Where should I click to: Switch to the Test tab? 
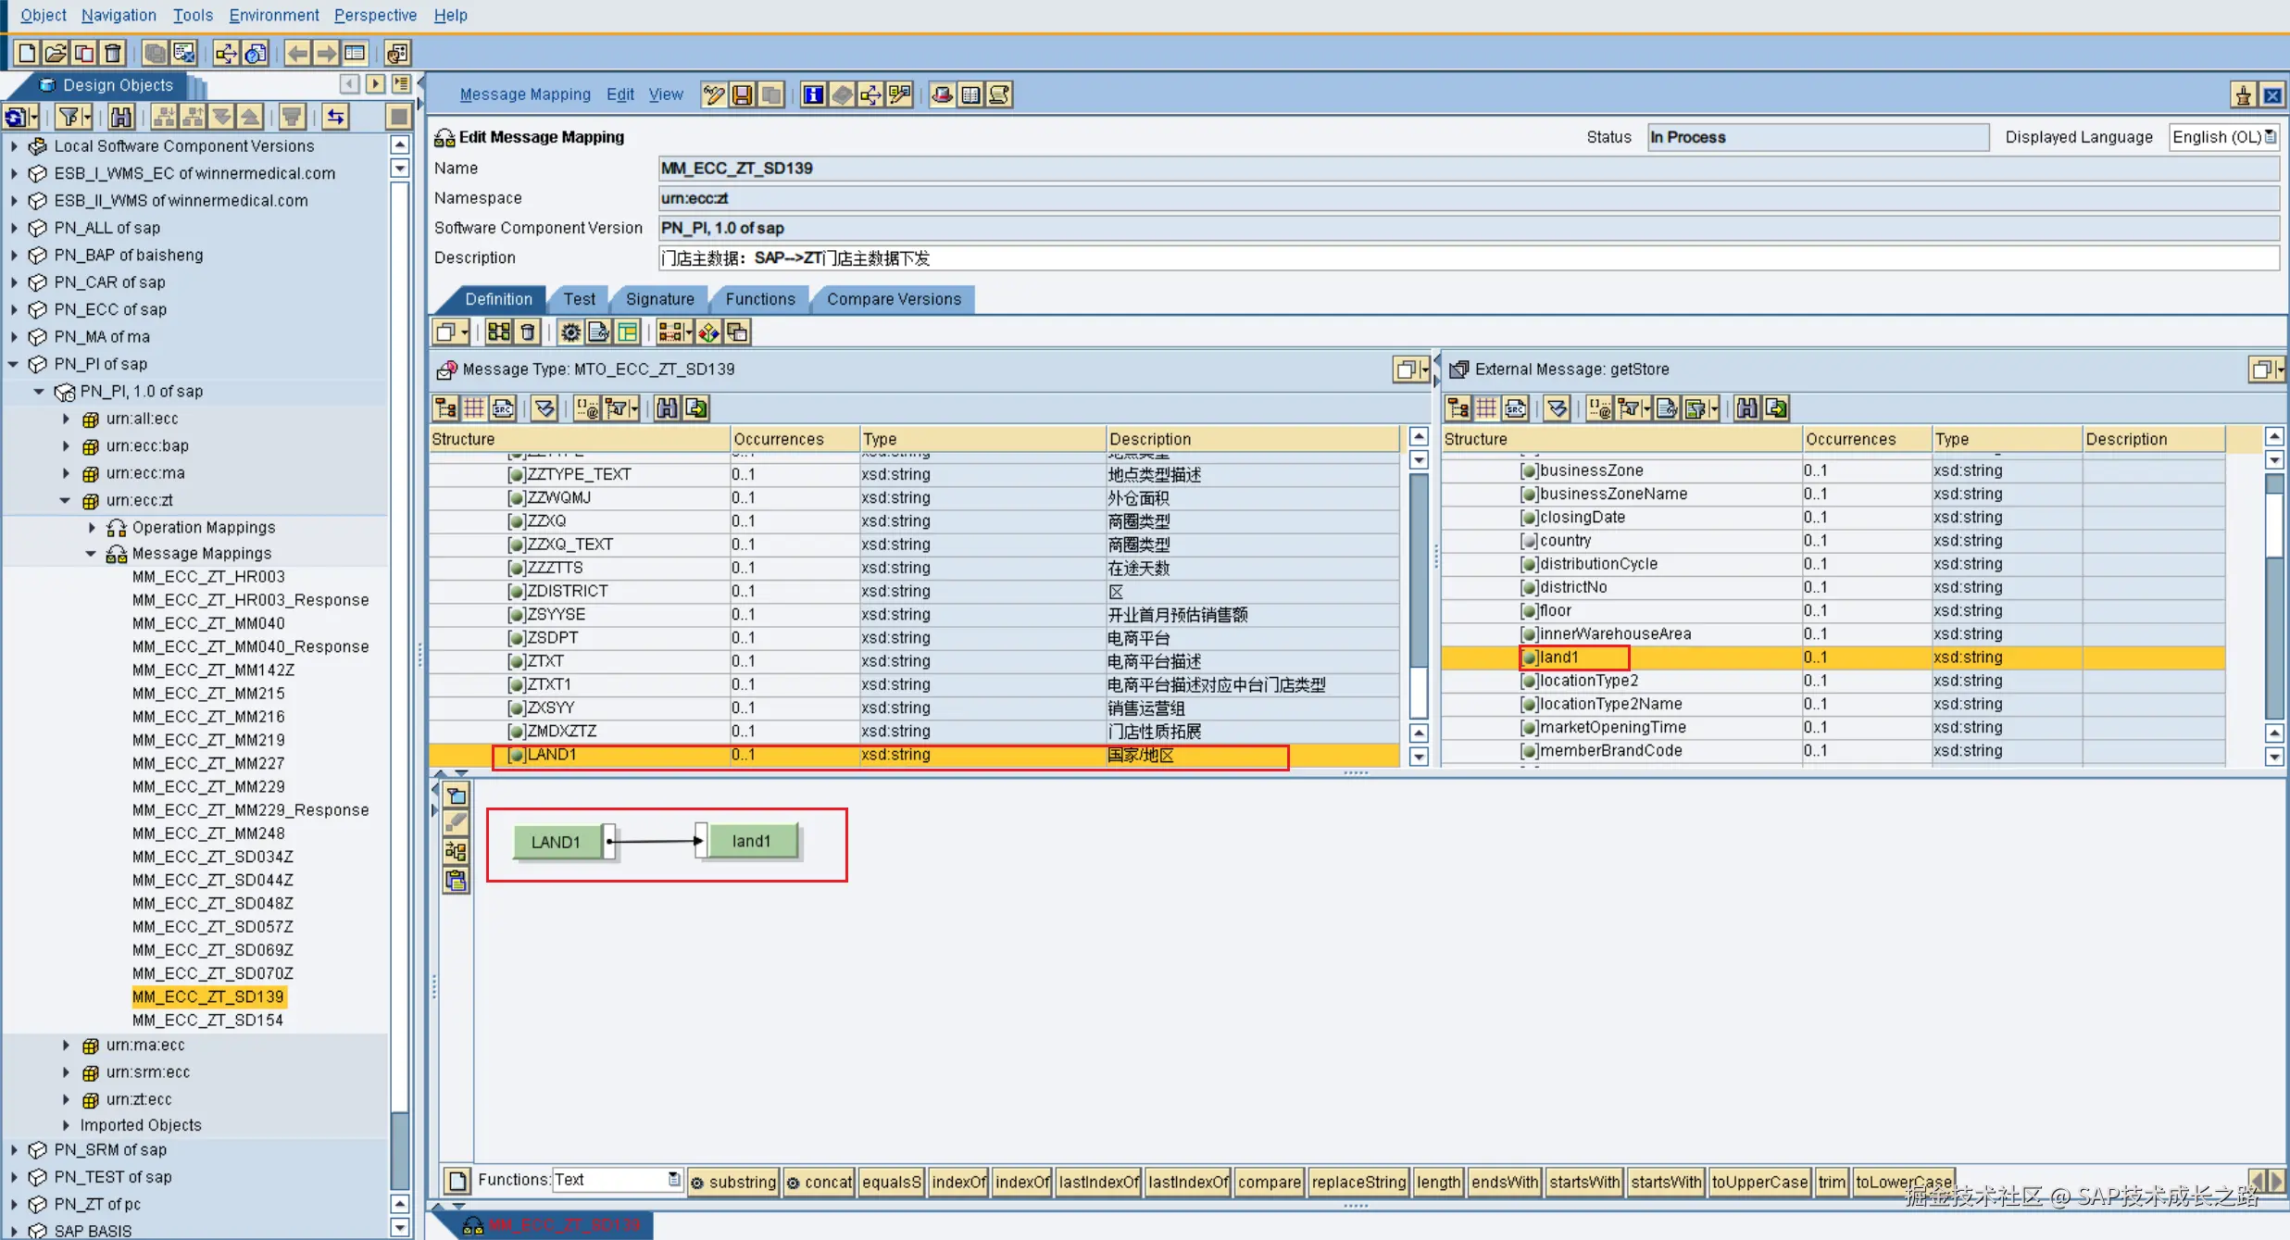(x=579, y=299)
